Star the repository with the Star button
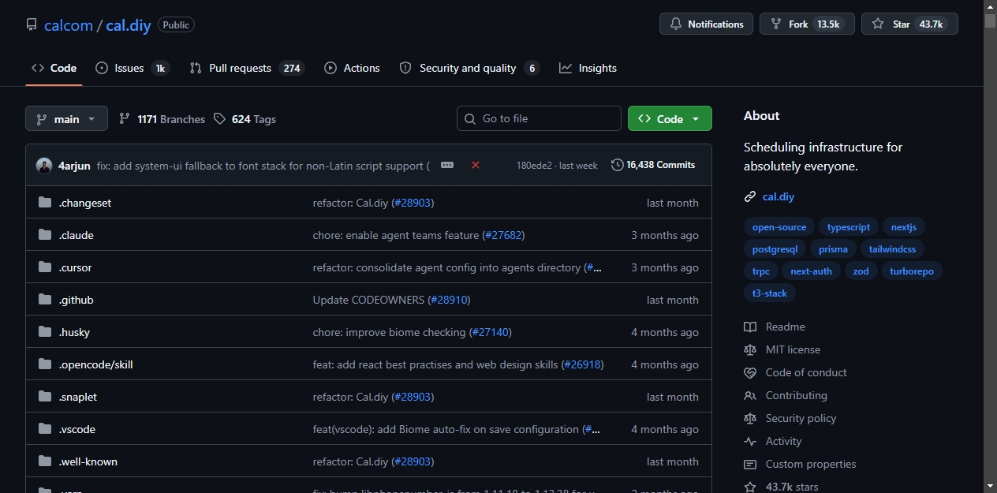This screenshot has height=493, width=997. point(909,24)
